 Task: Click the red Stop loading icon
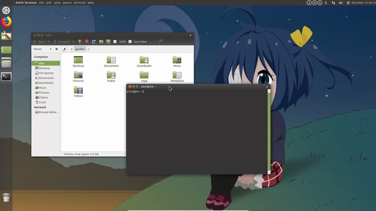tap(87, 42)
